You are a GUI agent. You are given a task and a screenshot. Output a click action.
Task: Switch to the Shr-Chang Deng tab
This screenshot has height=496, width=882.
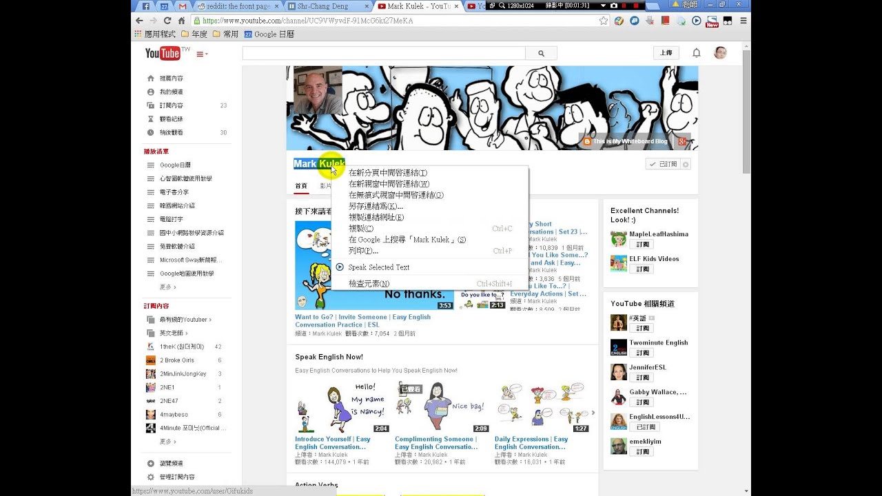tap(327, 6)
